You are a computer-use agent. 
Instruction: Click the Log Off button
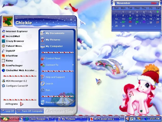[8, 111]
